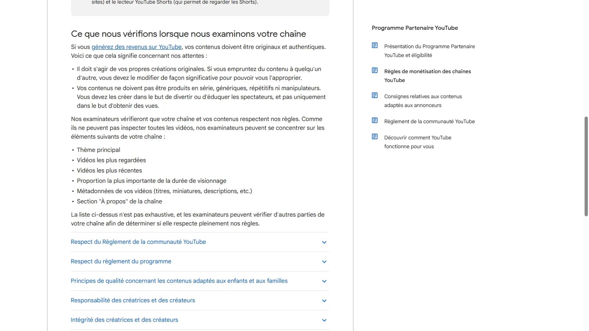Screen dimensions: 589x331
Task: Click paragraph 'Nos examinateurs vérifieront que votre chaîne'
Action: click(198, 128)
